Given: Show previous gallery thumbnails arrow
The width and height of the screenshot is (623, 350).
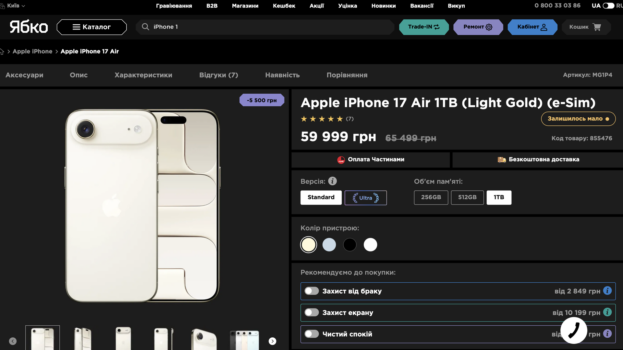Looking at the screenshot, I should click(x=13, y=341).
